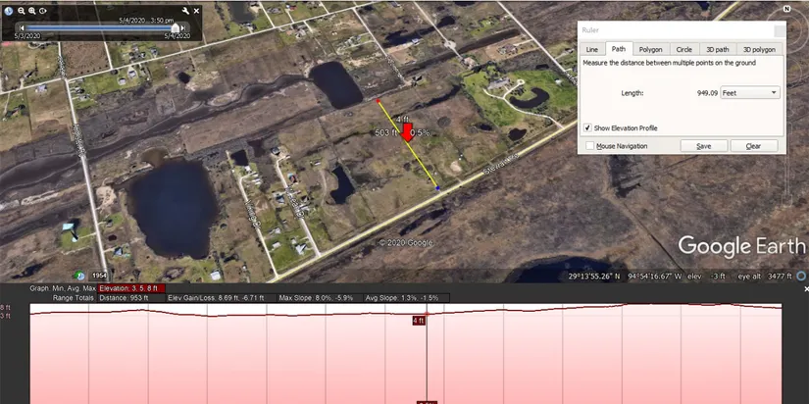Image resolution: width=809 pixels, height=404 pixels.
Task: Zoom in the time slider range
Action: click(x=31, y=10)
